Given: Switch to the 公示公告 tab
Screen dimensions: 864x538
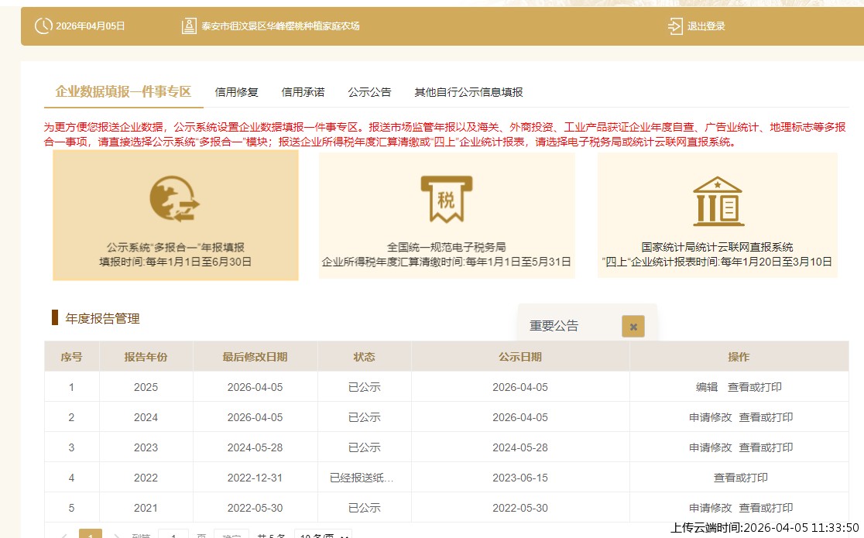Looking at the screenshot, I should (x=371, y=91).
